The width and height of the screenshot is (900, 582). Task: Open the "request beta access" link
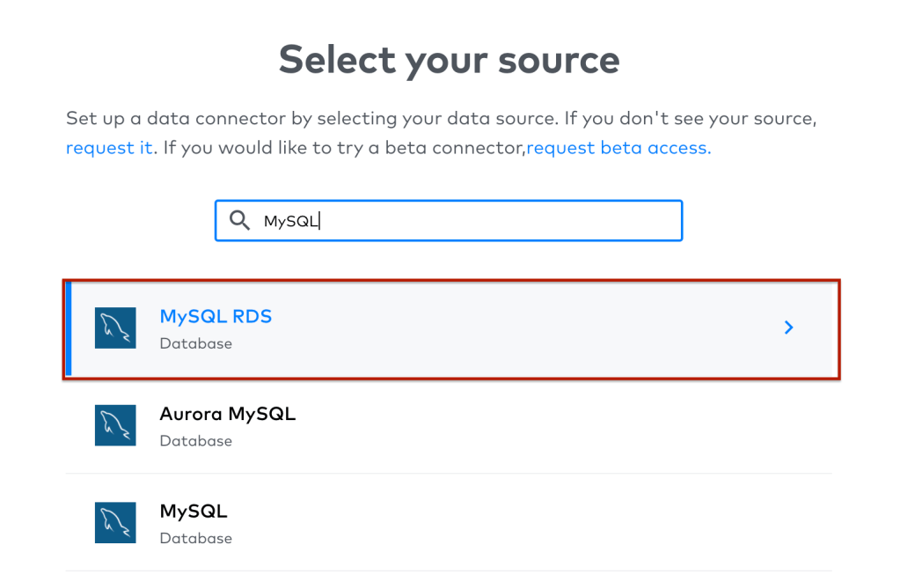click(618, 148)
